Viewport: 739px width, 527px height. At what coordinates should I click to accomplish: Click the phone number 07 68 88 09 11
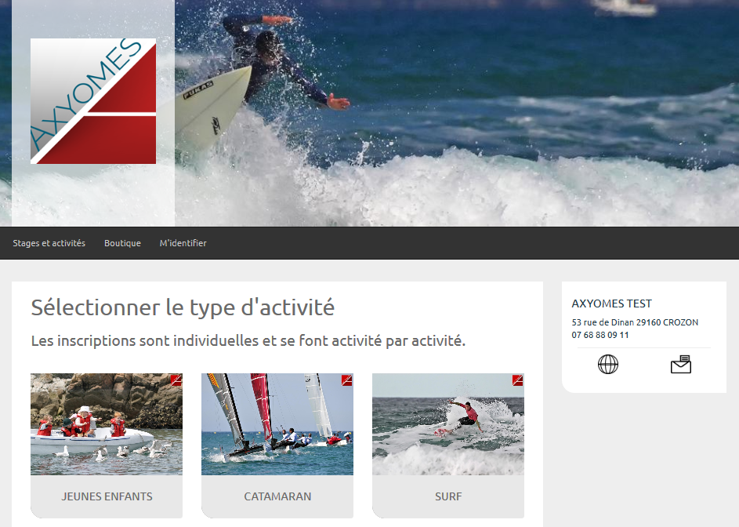click(x=600, y=335)
